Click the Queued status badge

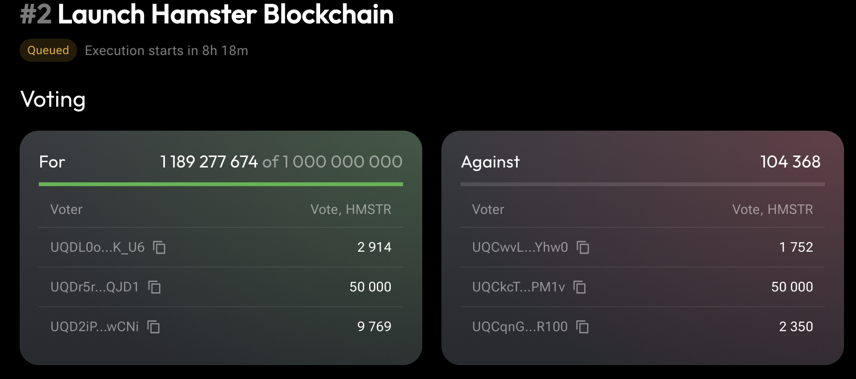pos(48,50)
